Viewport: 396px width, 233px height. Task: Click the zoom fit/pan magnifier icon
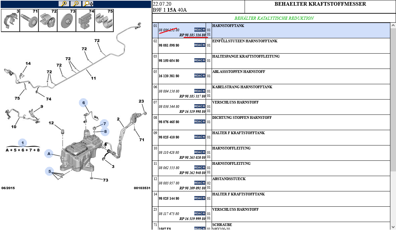tap(89, 4)
